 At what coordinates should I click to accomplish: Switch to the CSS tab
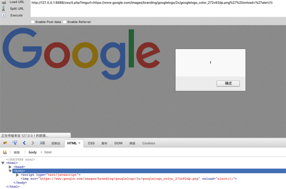point(91,143)
